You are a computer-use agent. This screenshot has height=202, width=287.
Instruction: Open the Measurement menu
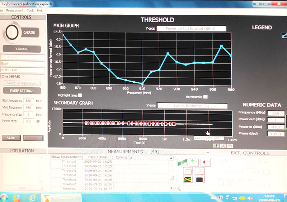(14, 11)
